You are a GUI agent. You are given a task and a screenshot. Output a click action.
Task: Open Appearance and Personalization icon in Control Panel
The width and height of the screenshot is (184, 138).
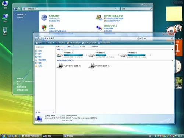[x=99, y=28]
